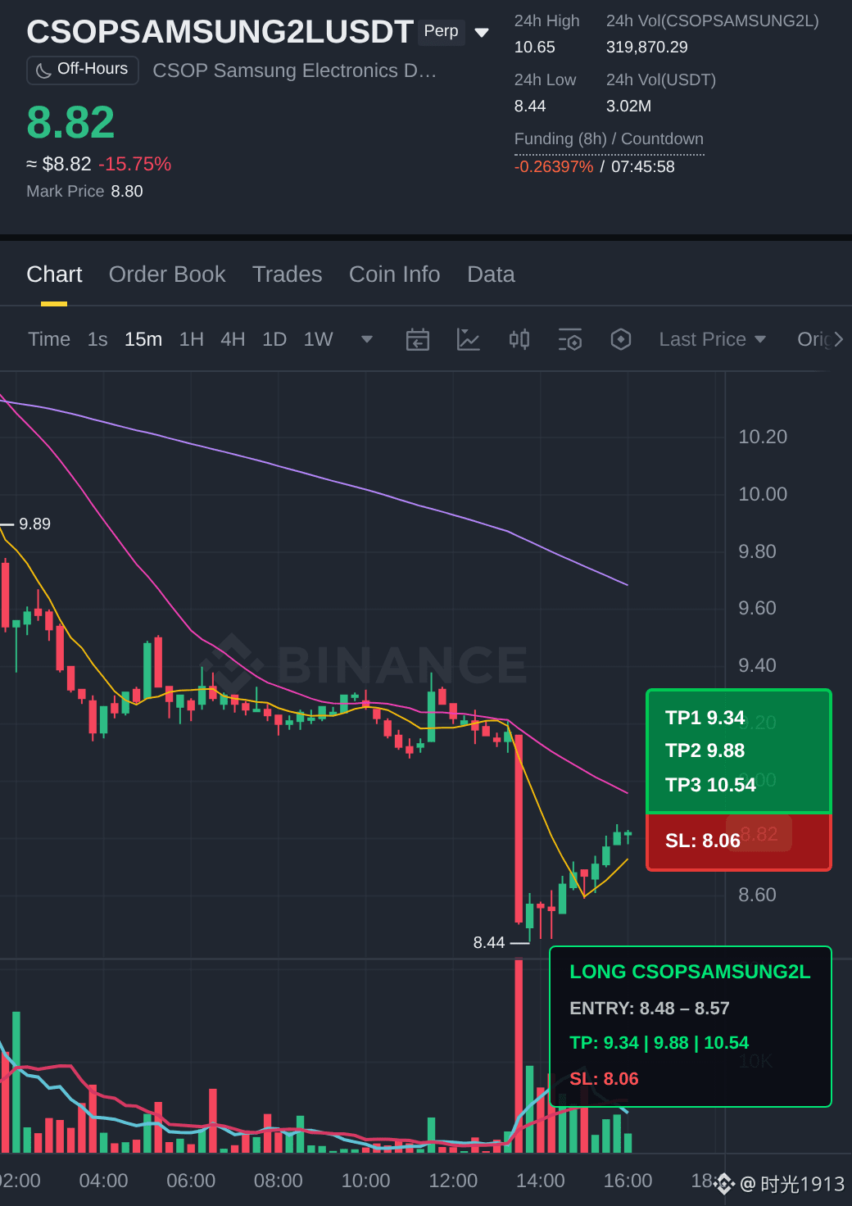Tap the 14:00 time axis label
Image resolution: width=852 pixels, height=1206 pixels.
[x=541, y=1181]
